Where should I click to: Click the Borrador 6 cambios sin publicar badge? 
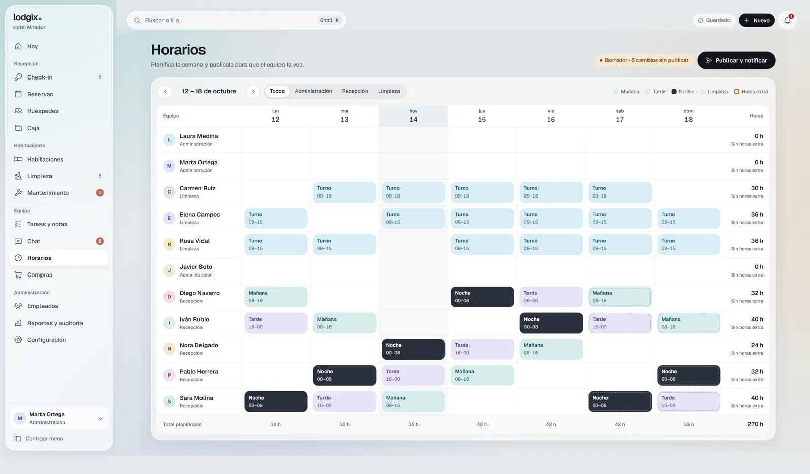tap(644, 60)
